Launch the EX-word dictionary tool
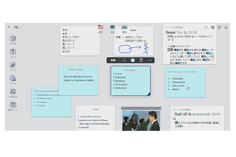The height and width of the screenshot is (157, 236). 13,92
